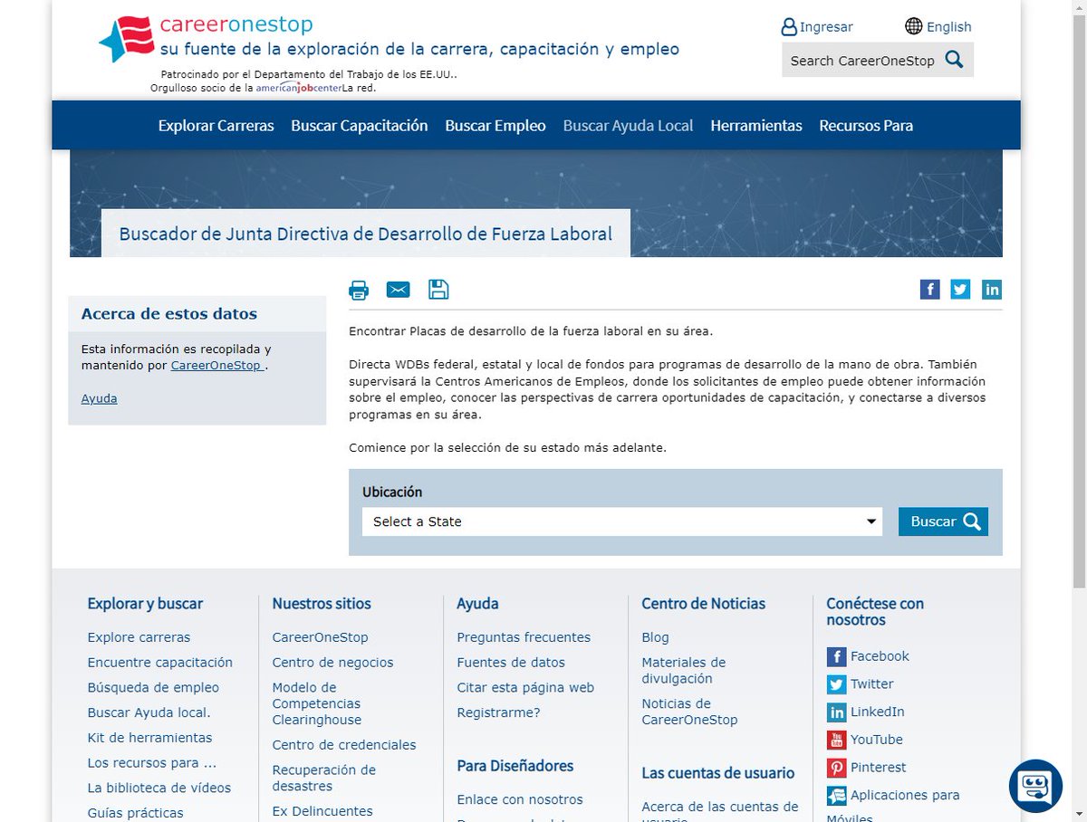Click the Pinterest icon in the footer

point(836,768)
